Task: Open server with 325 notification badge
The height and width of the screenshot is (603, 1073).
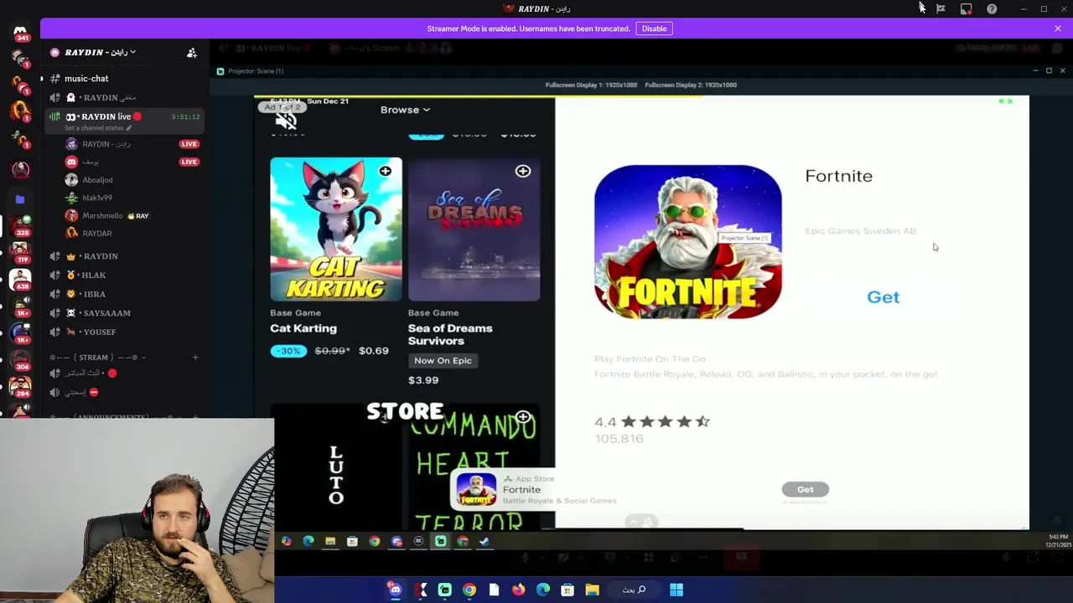Action: coord(20,225)
